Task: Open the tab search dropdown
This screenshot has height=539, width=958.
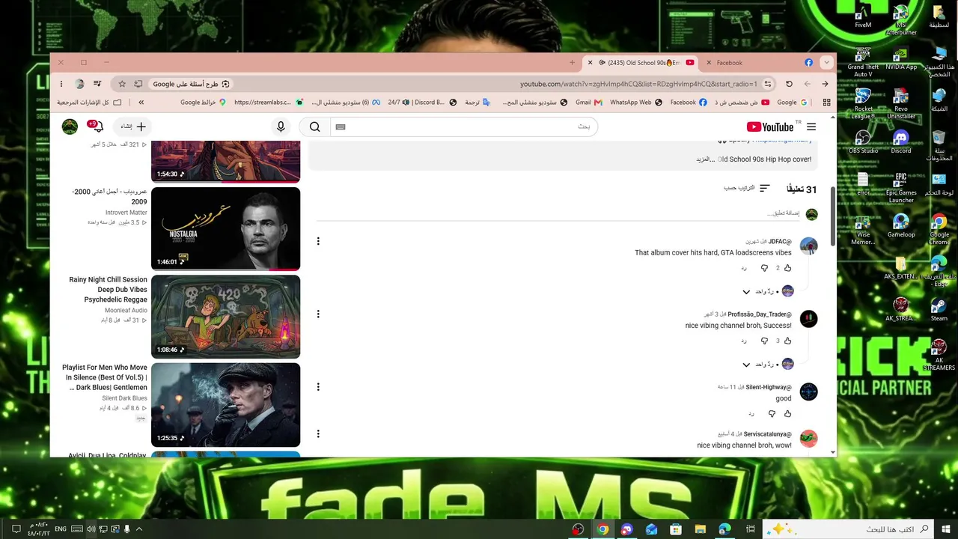Action: pos(826,63)
